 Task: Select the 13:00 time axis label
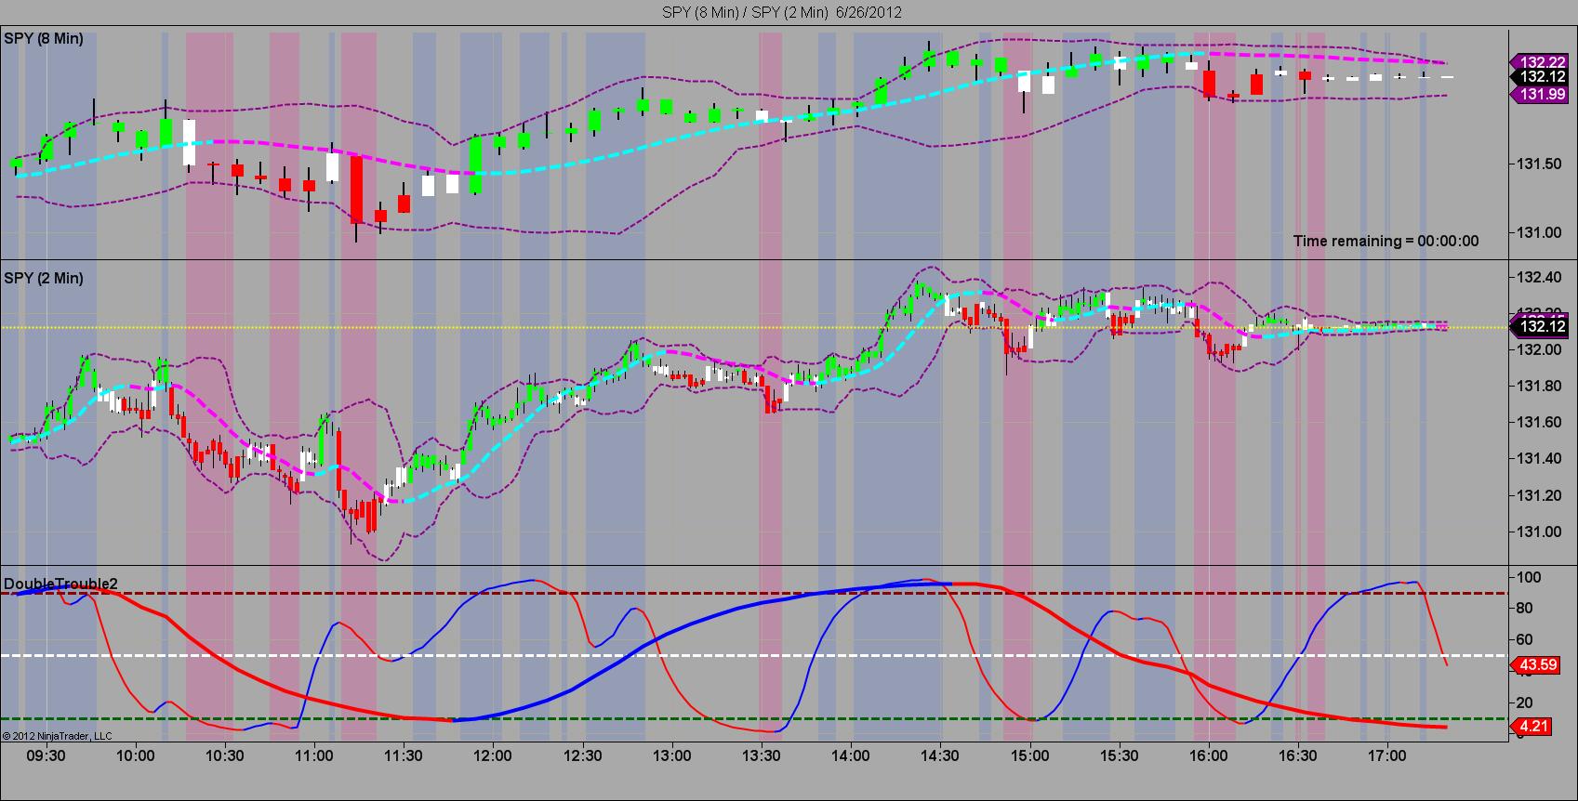(671, 755)
